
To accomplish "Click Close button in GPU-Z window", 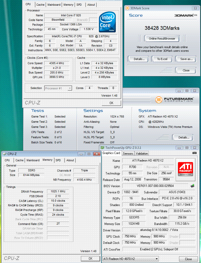I will tap(188, 259).
